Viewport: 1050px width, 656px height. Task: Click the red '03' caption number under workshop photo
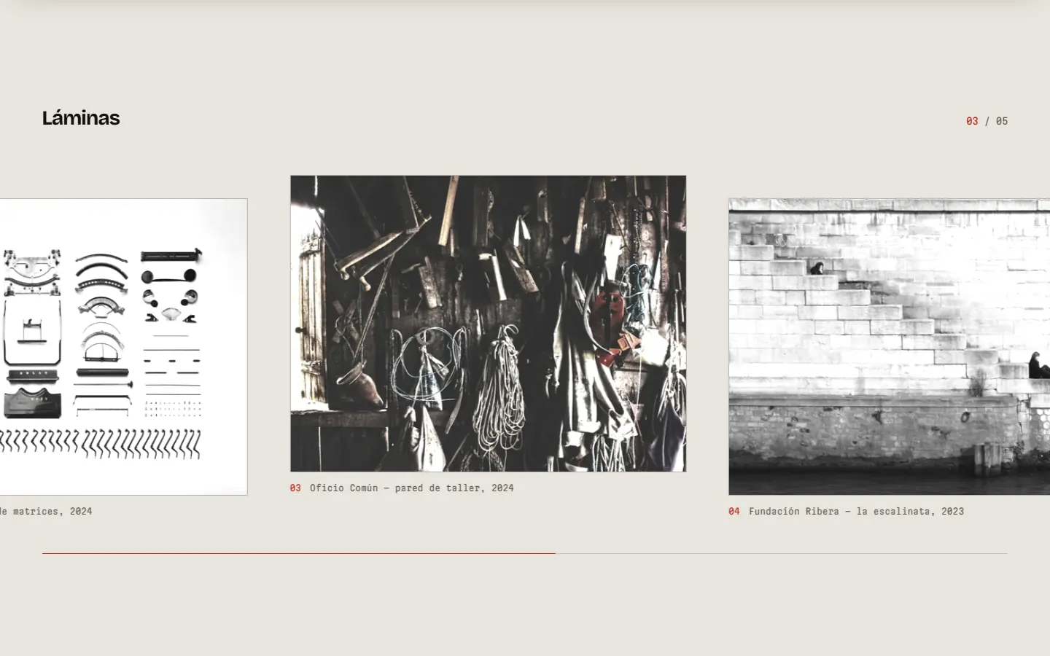click(295, 488)
